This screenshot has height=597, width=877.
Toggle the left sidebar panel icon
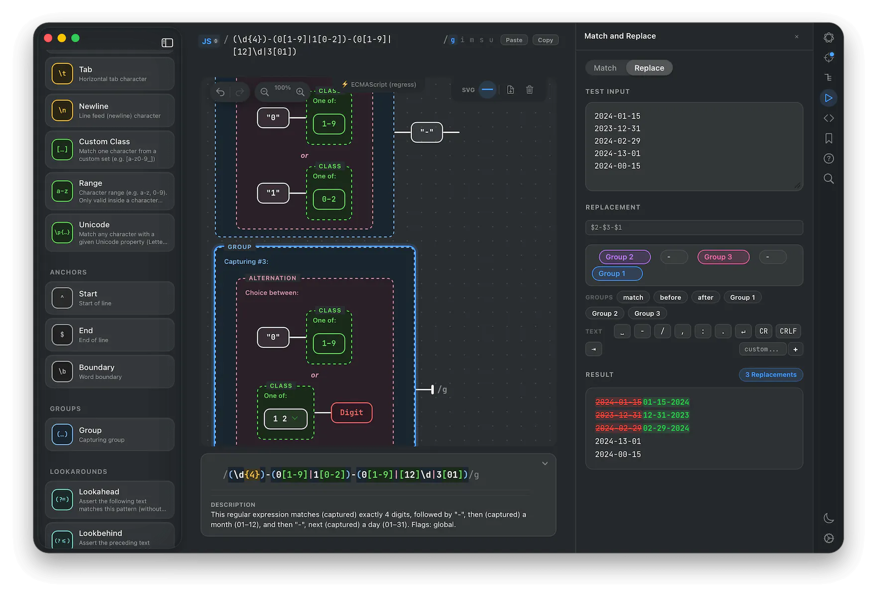coord(167,43)
